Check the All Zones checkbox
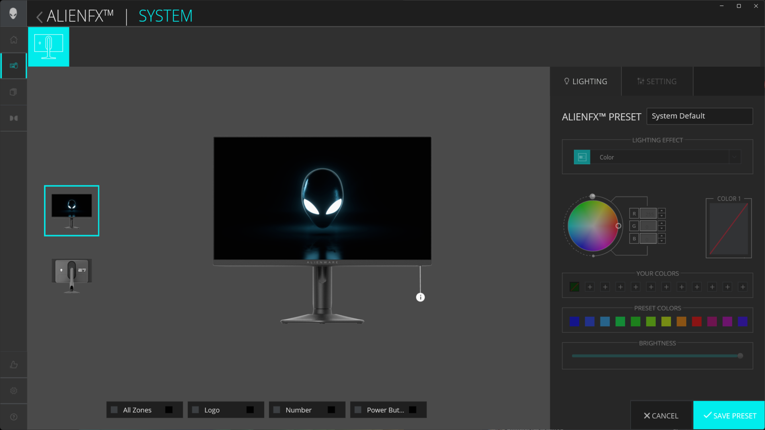The image size is (765, 430). 114,410
